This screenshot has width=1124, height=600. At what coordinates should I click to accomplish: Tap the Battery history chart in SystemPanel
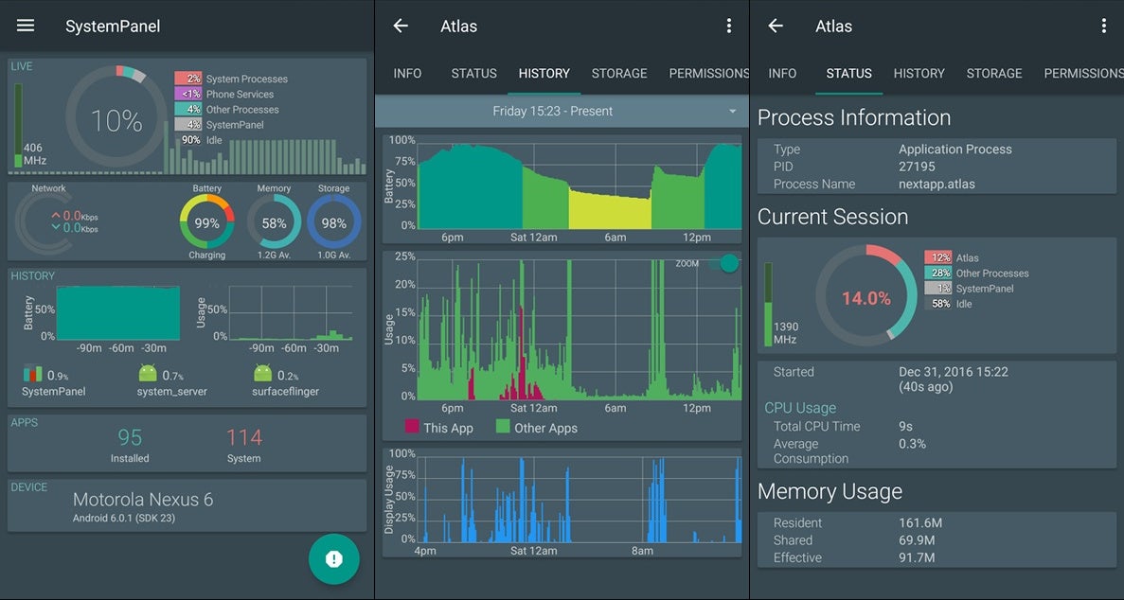tap(118, 313)
